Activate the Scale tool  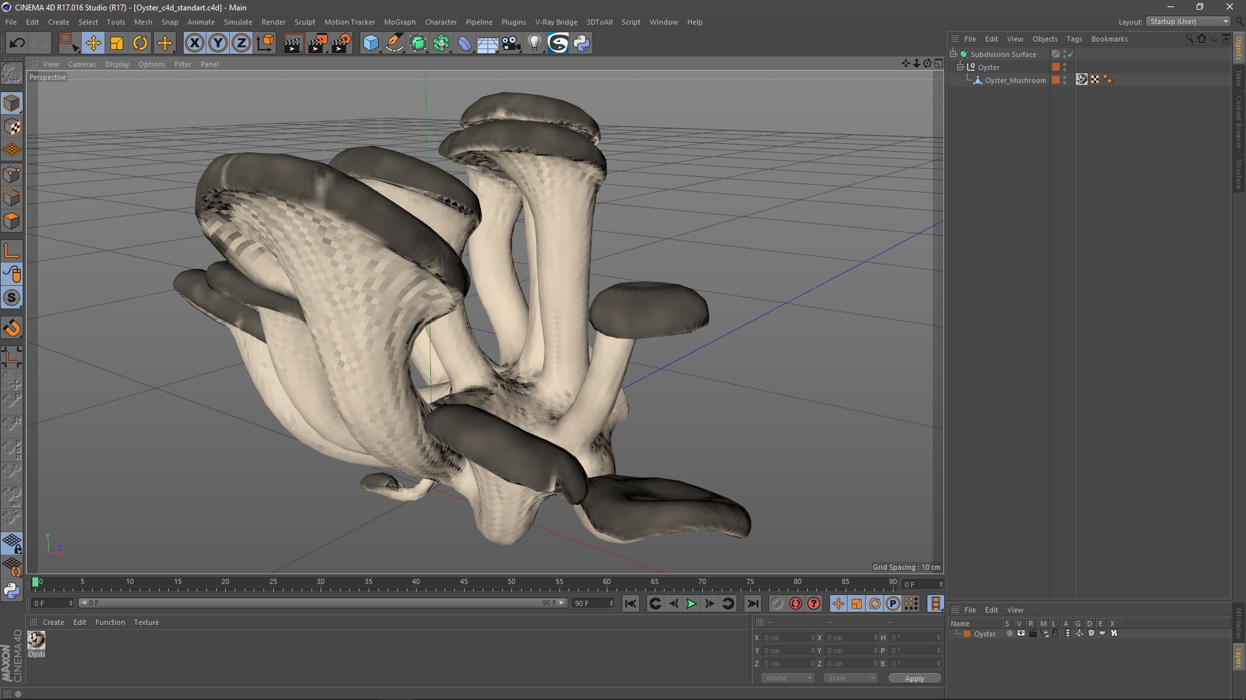click(x=117, y=43)
